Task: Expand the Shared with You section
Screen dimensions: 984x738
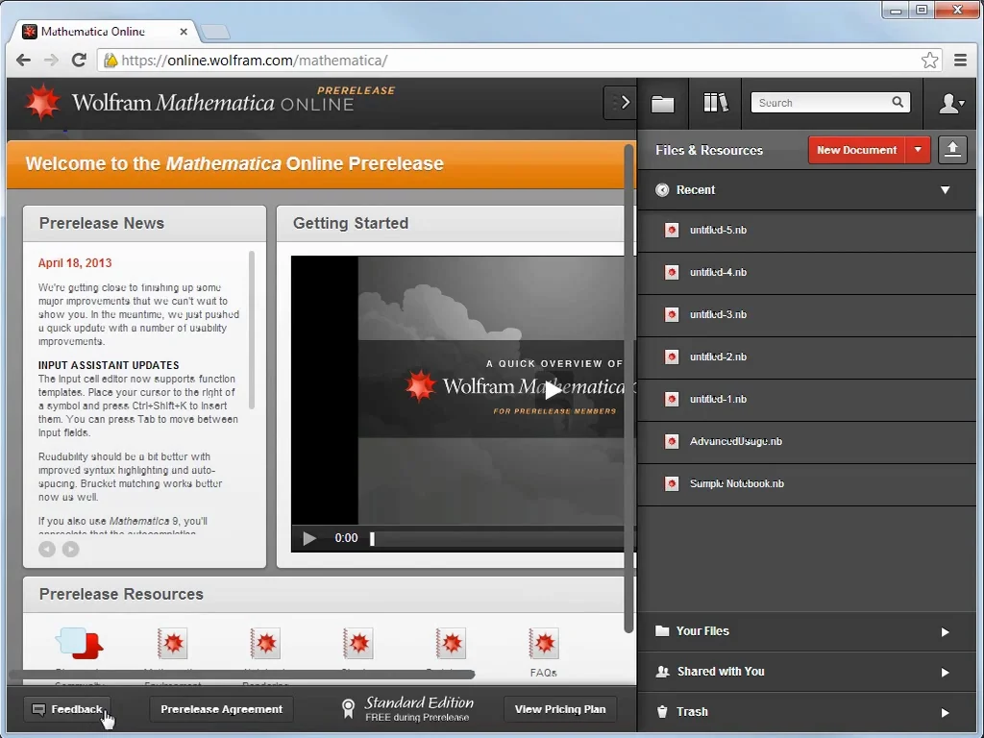Action: pyautogui.click(x=945, y=672)
